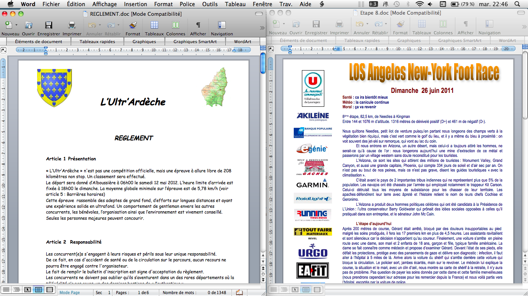The height and width of the screenshot is (296, 528).
Task: Select Graphiques SmartArt tab in Etape 8.doc
Action: tap(460, 40)
